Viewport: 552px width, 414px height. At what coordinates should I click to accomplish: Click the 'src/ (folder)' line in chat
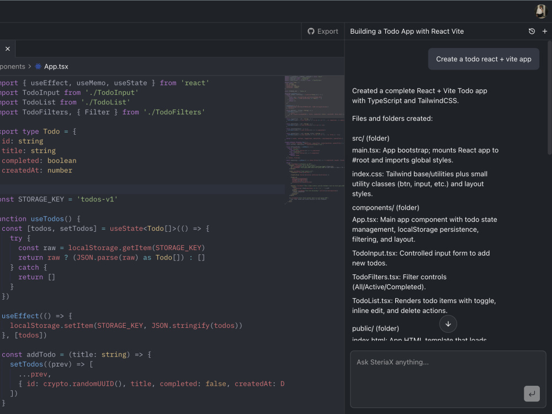[x=371, y=139]
